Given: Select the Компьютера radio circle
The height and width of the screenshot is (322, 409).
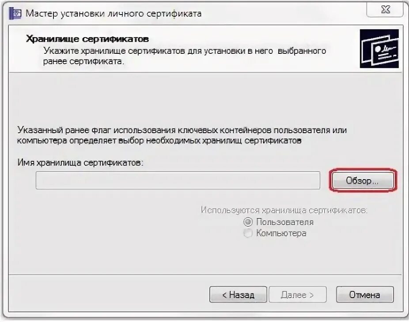Looking at the screenshot, I should click(248, 233).
